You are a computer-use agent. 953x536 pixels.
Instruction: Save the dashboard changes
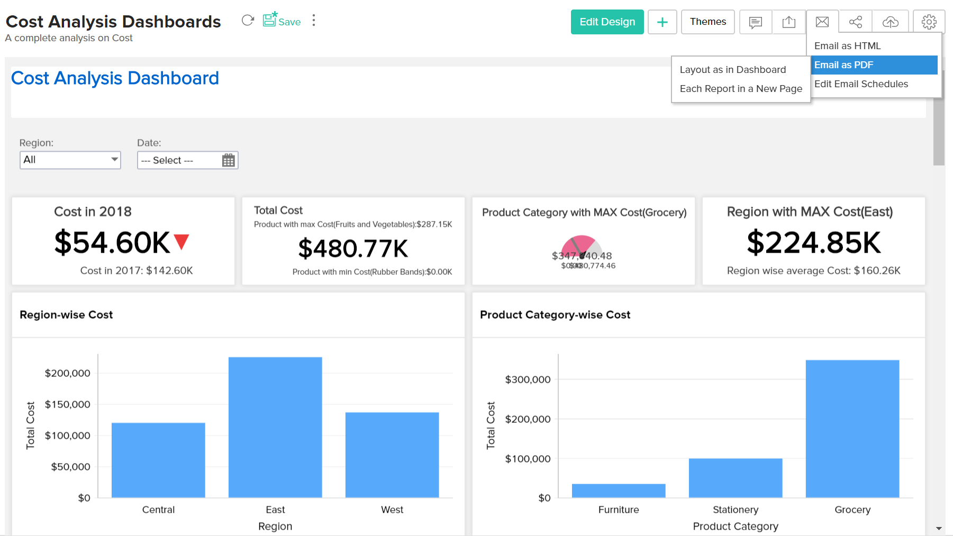(x=282, y=21)
